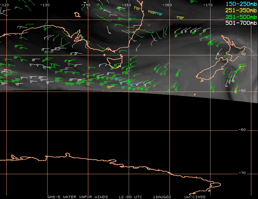Click the white 501-700mb legend label
258x199 pixels.
point(241,23)
